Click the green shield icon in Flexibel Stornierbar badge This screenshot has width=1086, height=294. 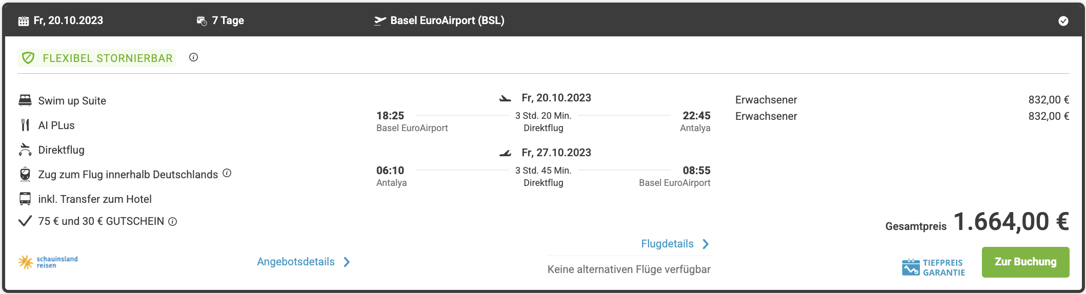(x=29, y=58)
